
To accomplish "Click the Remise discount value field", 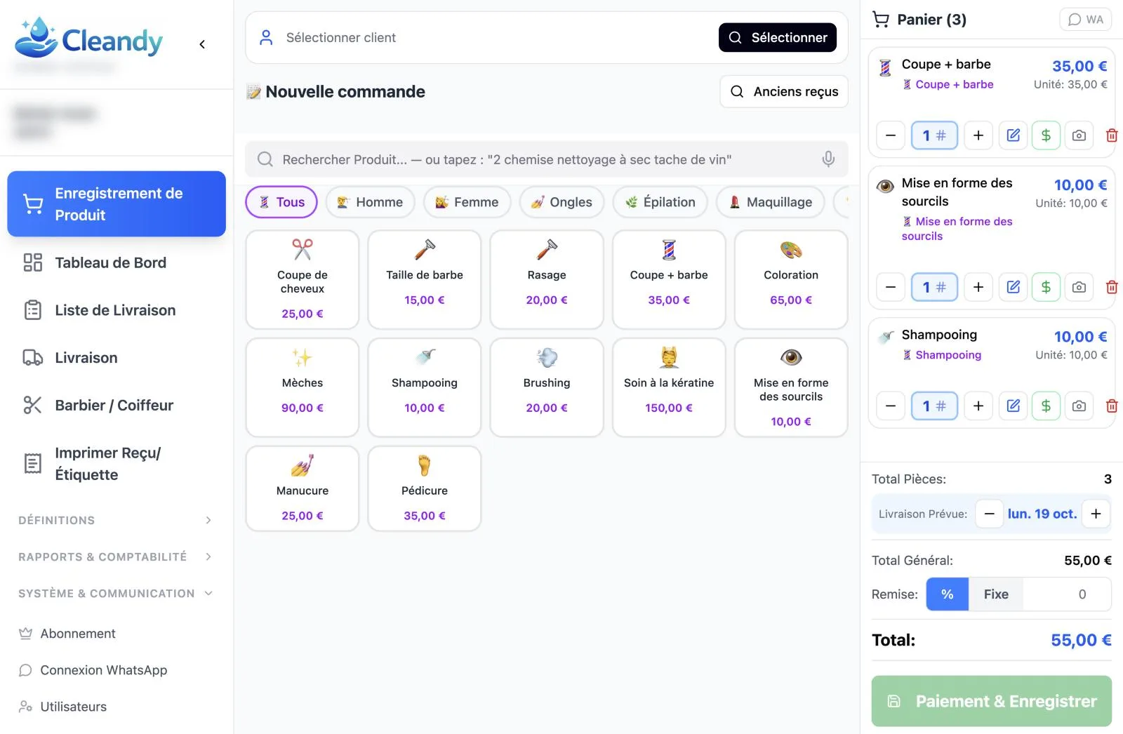I will tap(1067, 594).
